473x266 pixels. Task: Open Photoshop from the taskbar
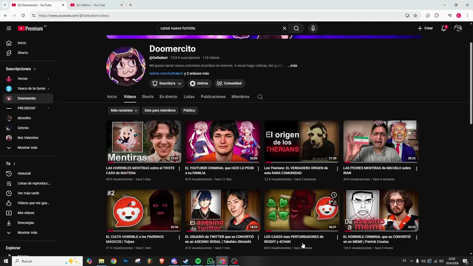click(x=126, y=261)
